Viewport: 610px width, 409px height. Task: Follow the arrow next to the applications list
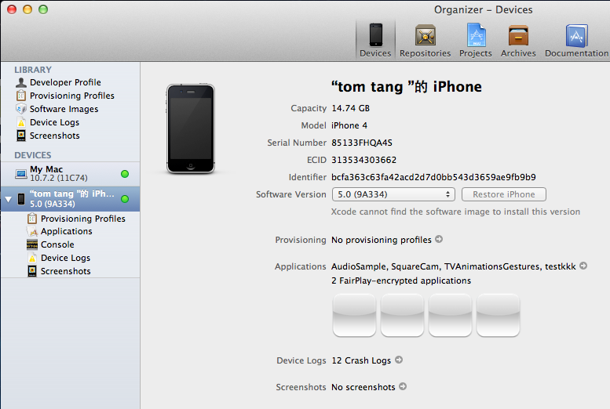(583, 266)
